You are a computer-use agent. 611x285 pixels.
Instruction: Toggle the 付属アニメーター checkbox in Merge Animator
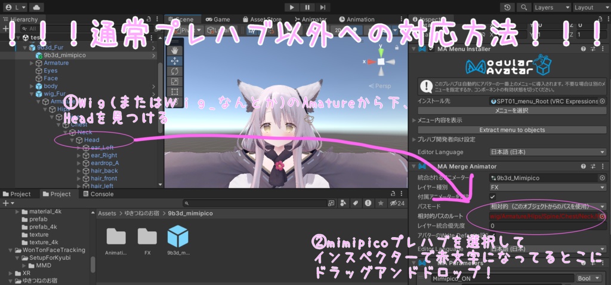(x=492, y=197)
